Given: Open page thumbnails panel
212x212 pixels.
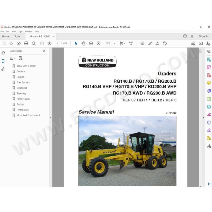Looking at the screenshot, I should click(3, 53).
